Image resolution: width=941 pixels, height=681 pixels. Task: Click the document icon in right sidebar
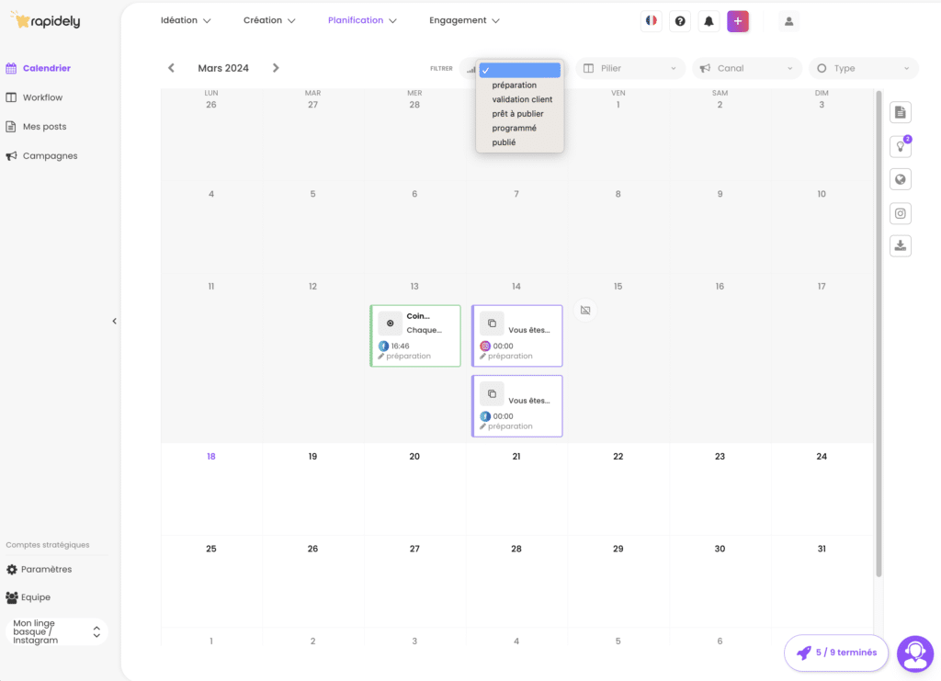(x=901, y=112)
